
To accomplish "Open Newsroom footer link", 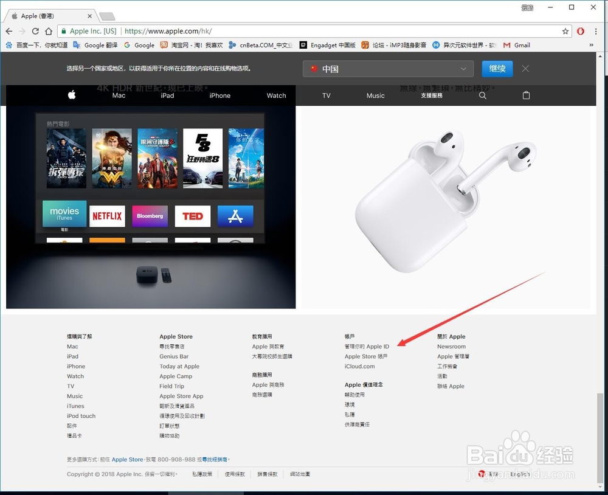I will click(451, 347).
